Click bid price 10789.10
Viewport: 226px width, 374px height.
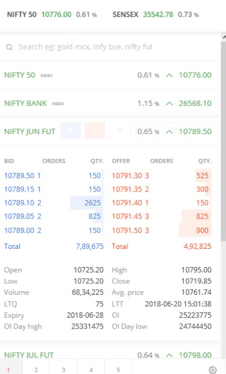tap(19, 203)
